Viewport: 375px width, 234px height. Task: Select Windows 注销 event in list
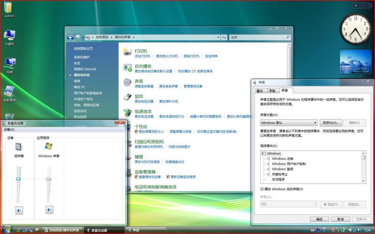click(x=283, y=159)
